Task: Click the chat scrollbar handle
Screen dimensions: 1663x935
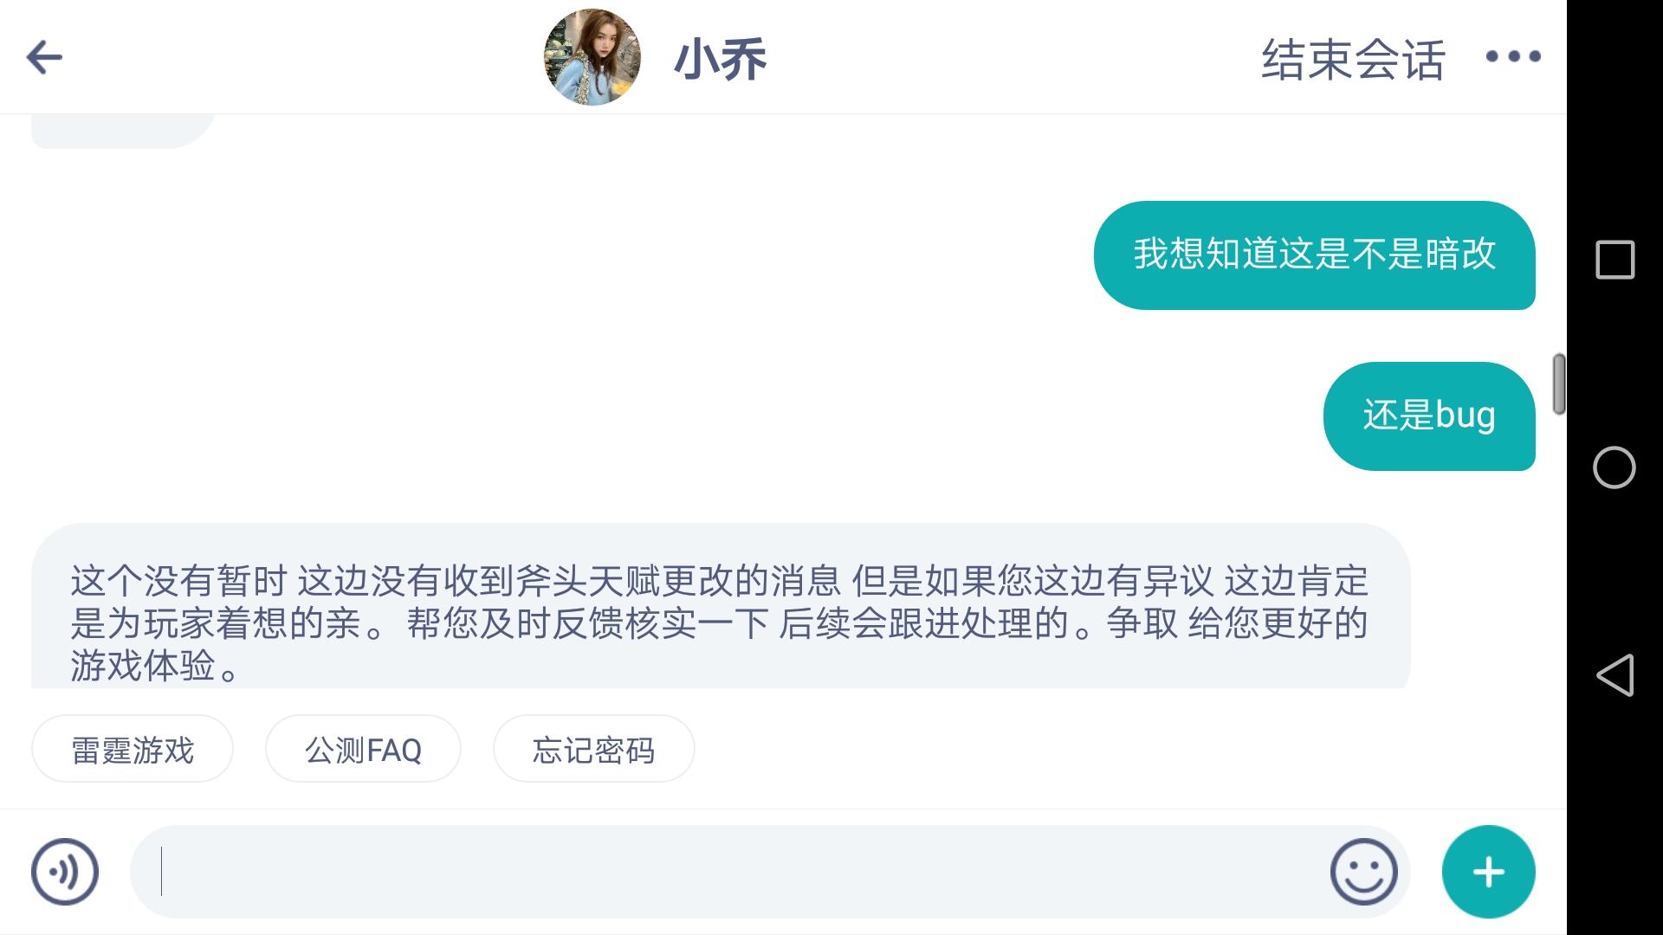Action: [x=1558, y=384]
